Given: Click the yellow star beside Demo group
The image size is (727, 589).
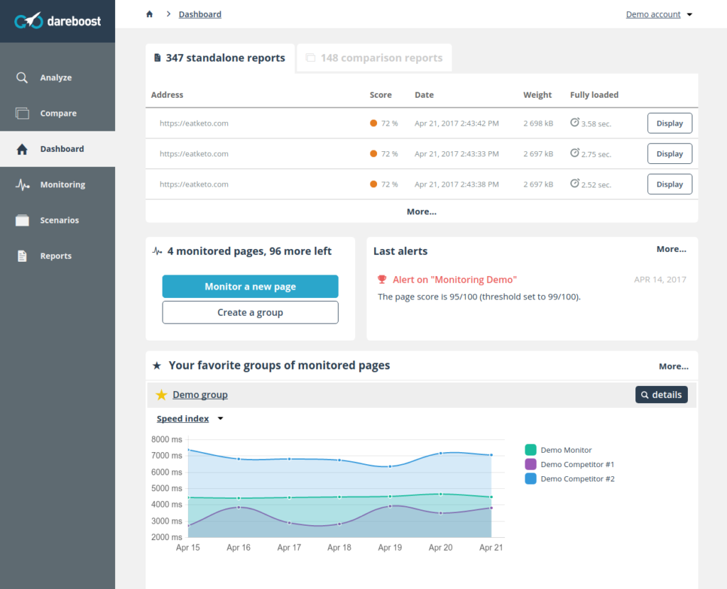Looking at the screenshot, I should click(161, 395).
